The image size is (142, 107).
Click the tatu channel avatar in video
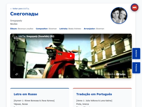click(x=16, y=38)
